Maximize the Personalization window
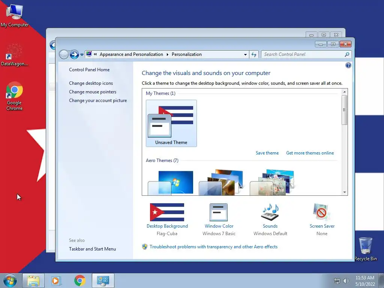 coord(333,44)
